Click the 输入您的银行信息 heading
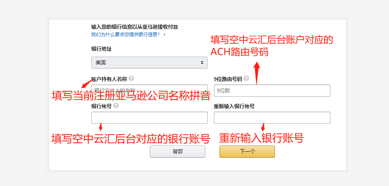The image size is (389, 186). tap(135, 27)
